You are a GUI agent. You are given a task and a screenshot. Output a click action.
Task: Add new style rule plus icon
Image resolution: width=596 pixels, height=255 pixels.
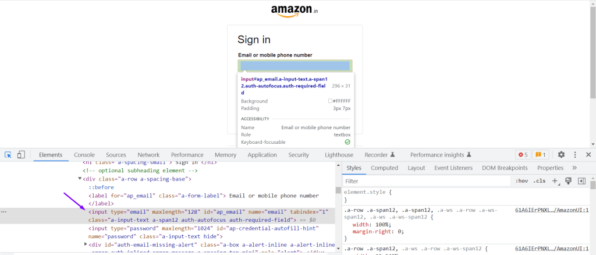tap(555, 181)
